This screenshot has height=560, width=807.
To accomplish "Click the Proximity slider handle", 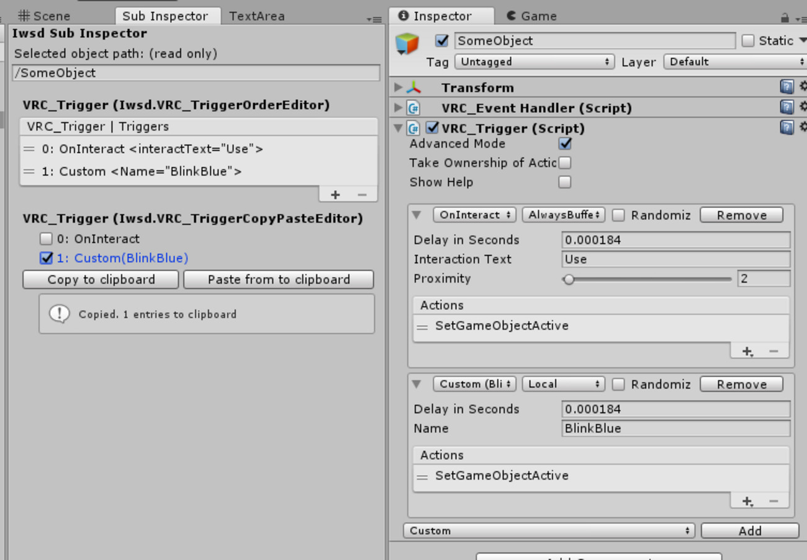I will point(569,279).
